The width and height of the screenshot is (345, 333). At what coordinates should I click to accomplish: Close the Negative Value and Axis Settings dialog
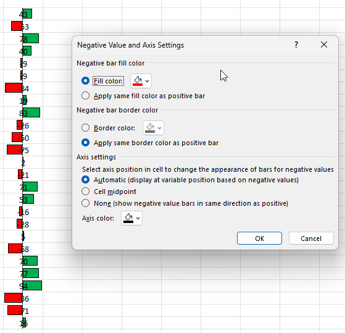point(324,44)
